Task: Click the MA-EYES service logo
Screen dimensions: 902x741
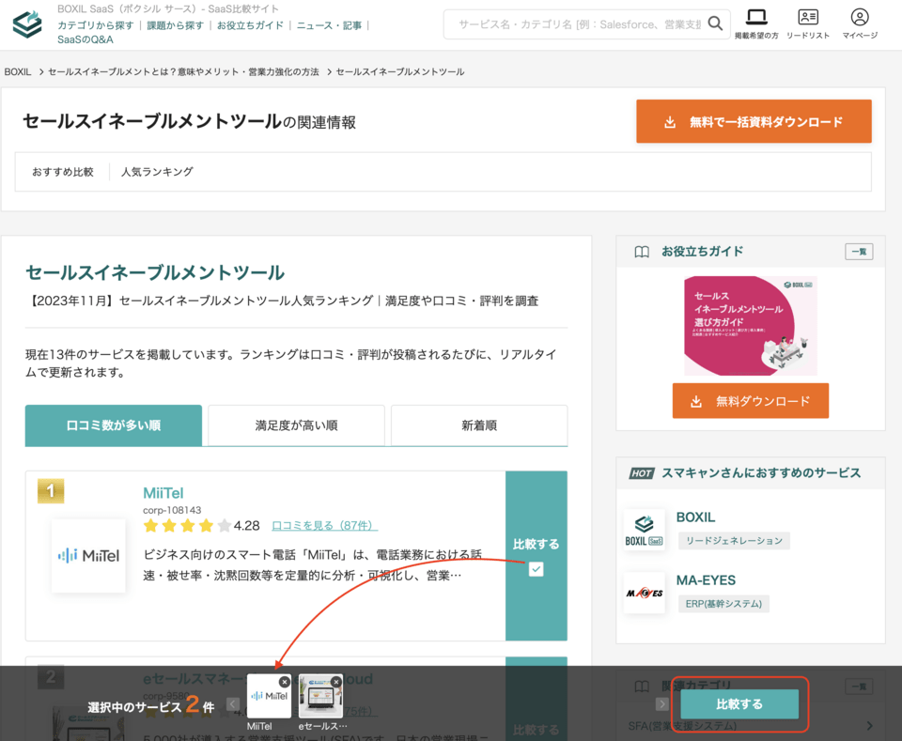Action: (644, 593)
